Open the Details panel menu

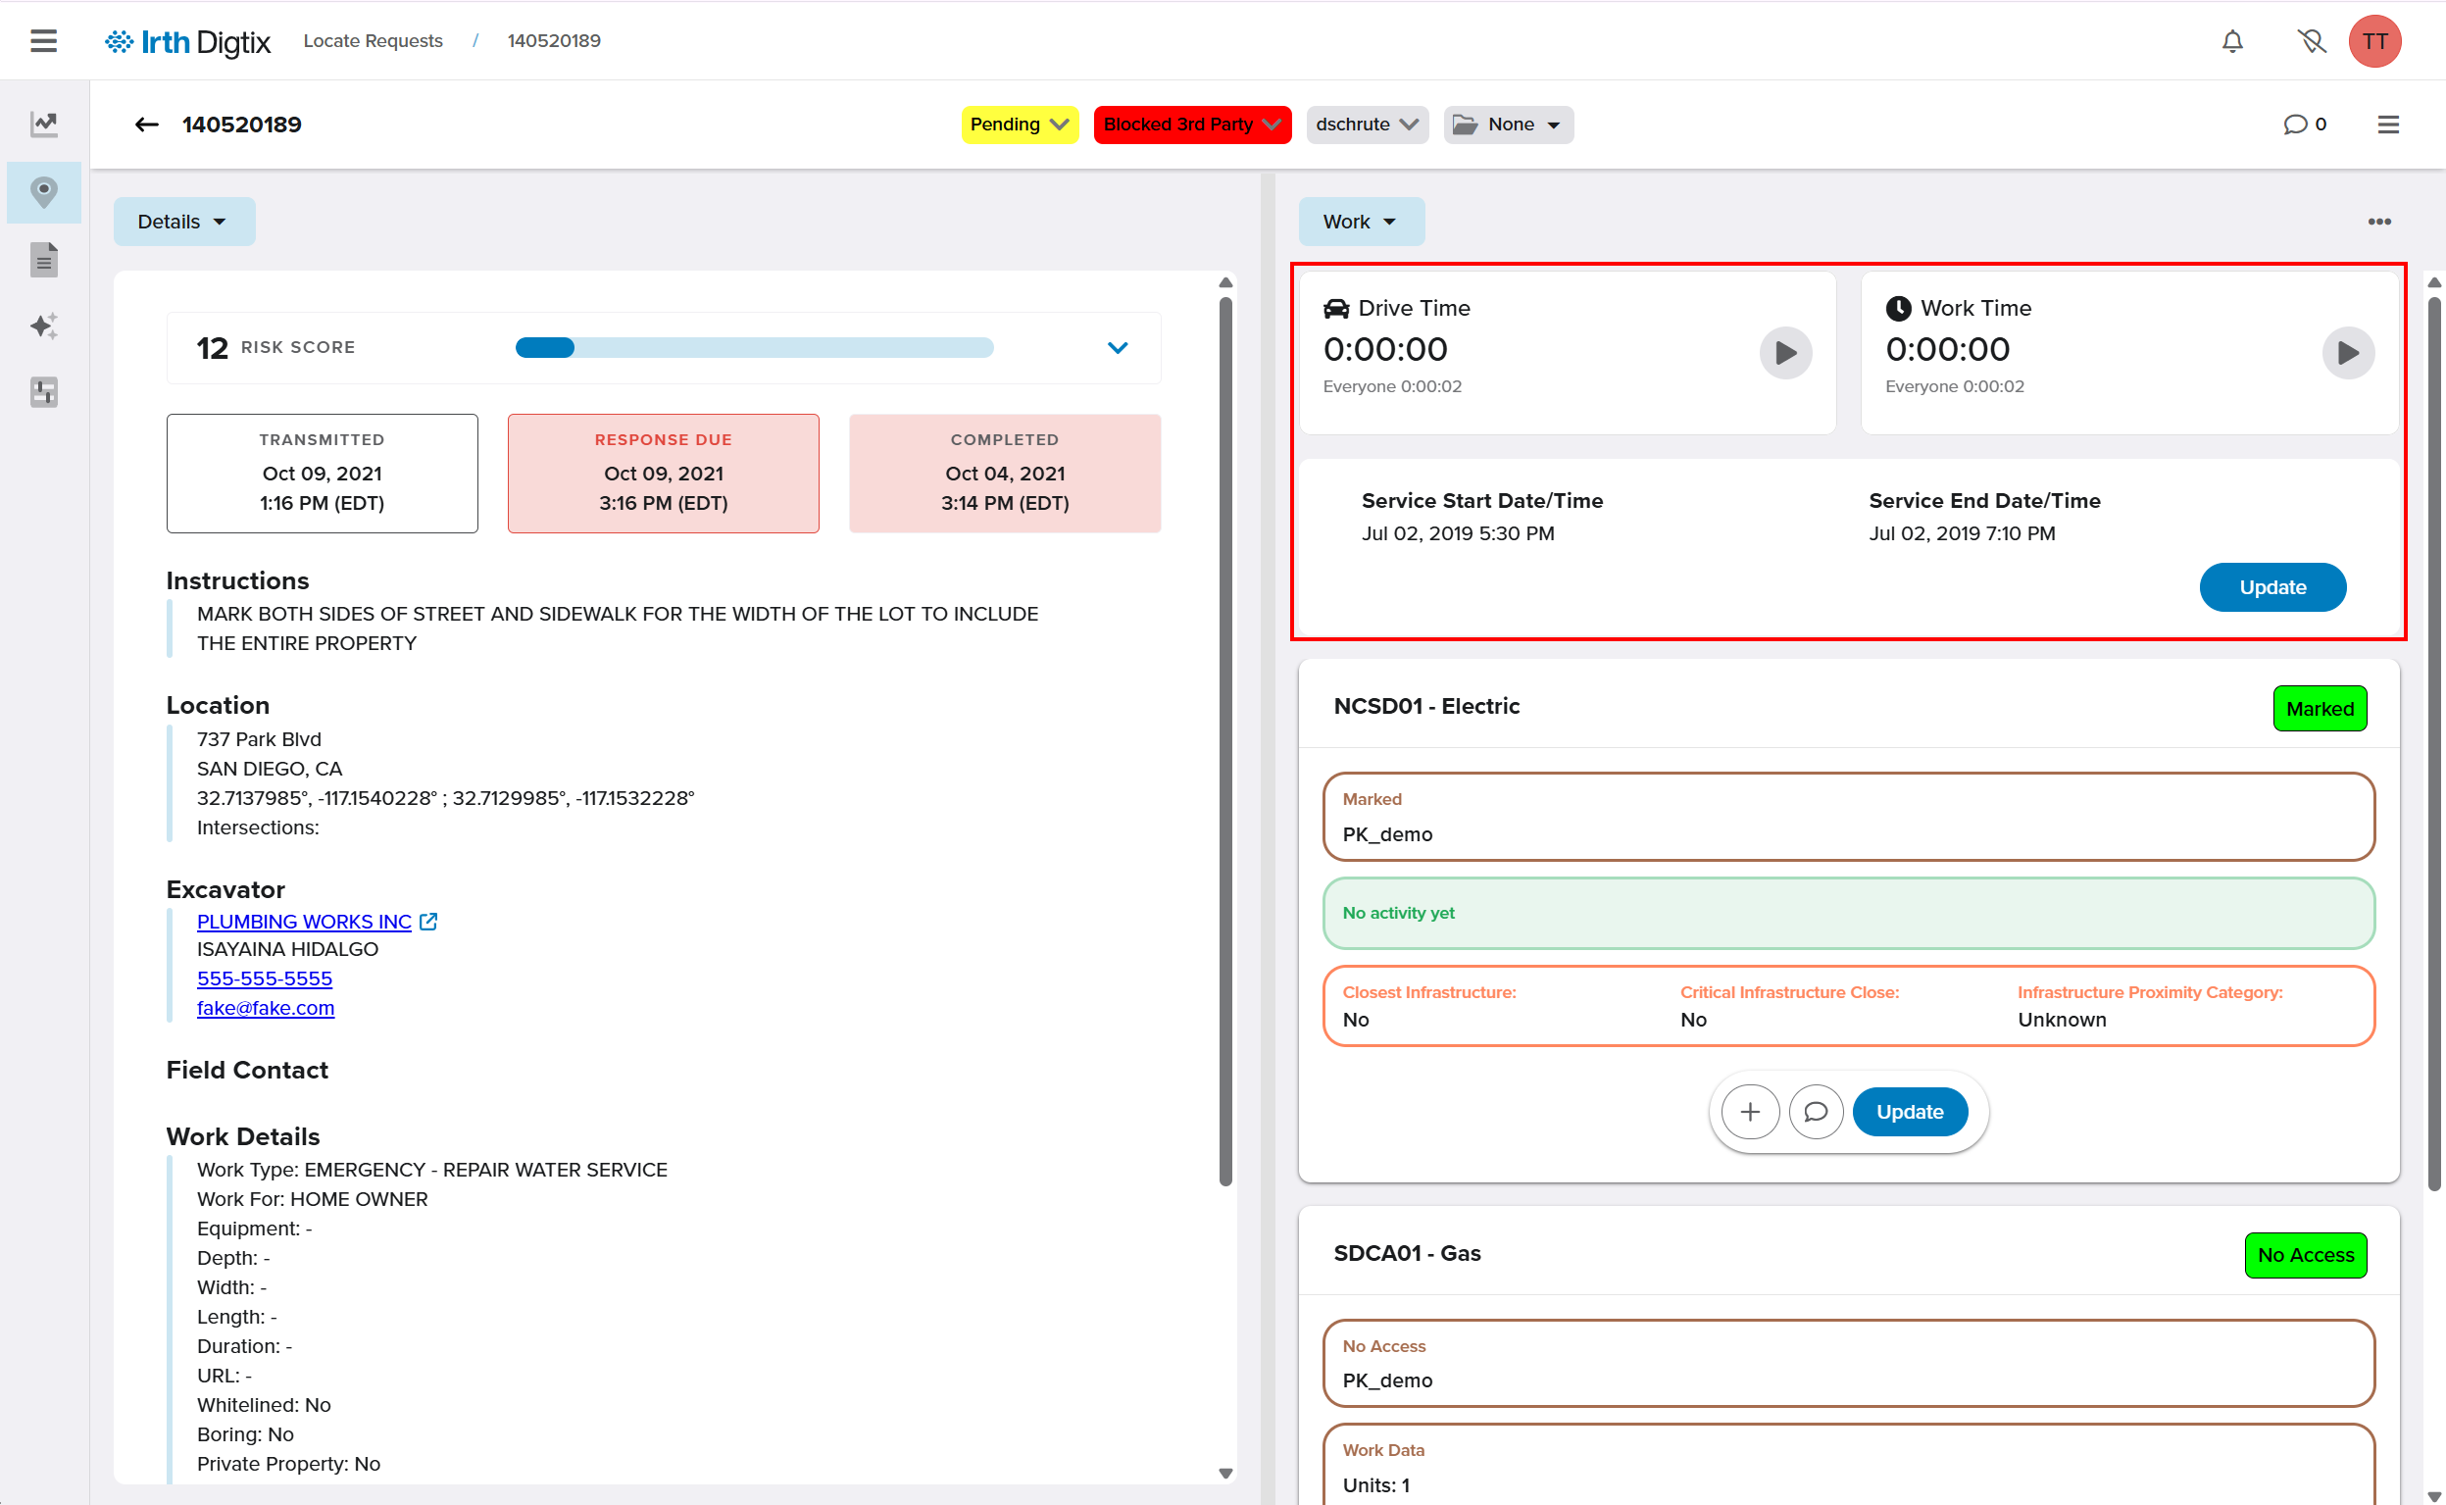[x=183, y=221]
